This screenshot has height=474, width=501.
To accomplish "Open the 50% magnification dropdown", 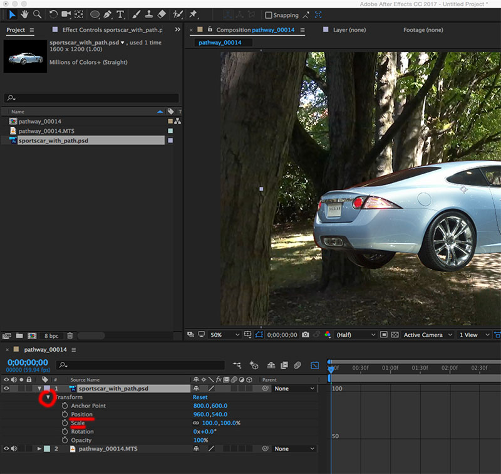I will tap(224, 335).
